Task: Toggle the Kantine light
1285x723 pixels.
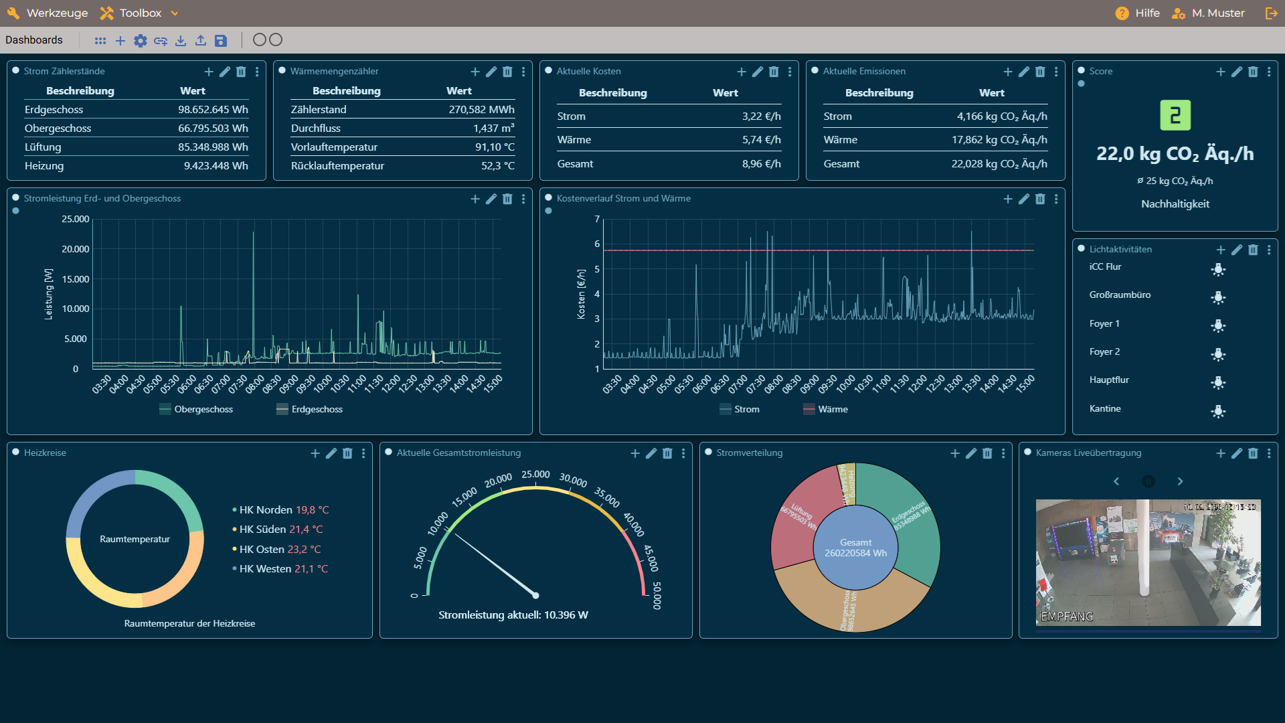Action: [1218, 411]
